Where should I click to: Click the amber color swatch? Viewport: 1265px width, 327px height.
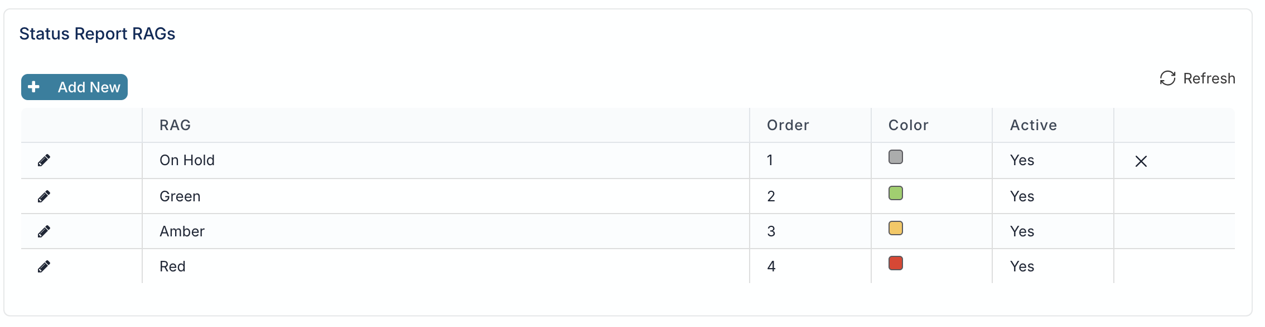click(896, 228)
